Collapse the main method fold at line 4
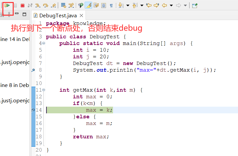 click(x=44, y=43)
